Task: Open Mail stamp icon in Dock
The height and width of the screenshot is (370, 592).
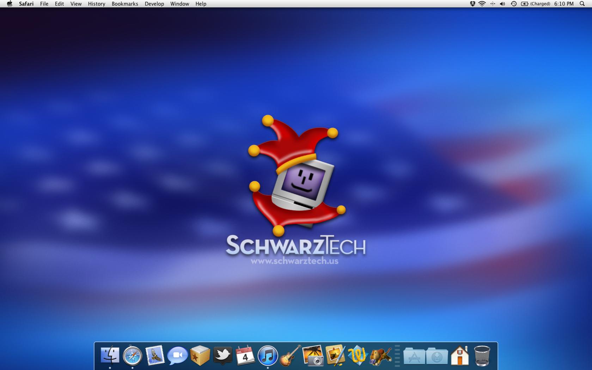Action: click(155, 355)
